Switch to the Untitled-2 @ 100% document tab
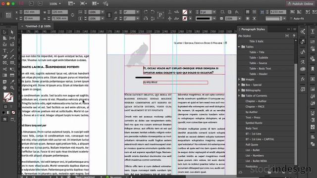The height and width of the screenshot is (178, 317). click(38, 26)
